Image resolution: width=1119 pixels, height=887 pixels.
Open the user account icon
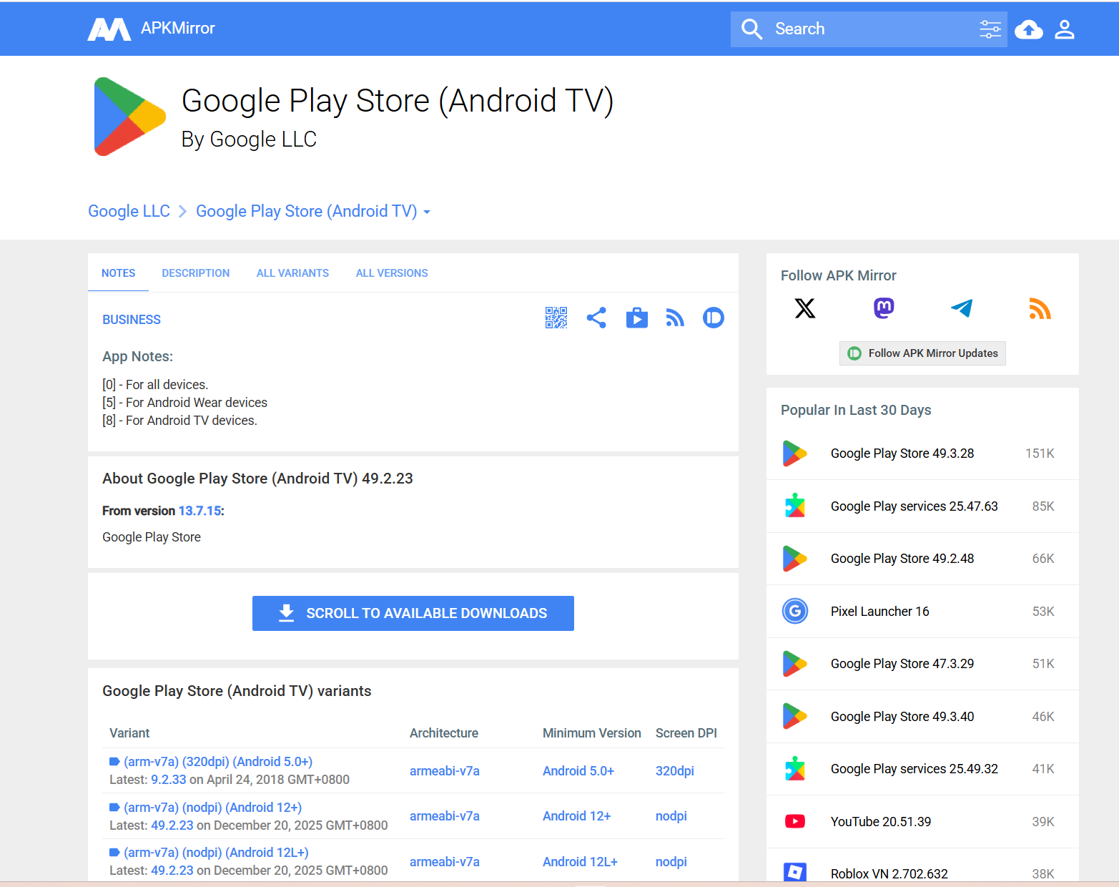pyautogui.click(x=1065, y=29)
